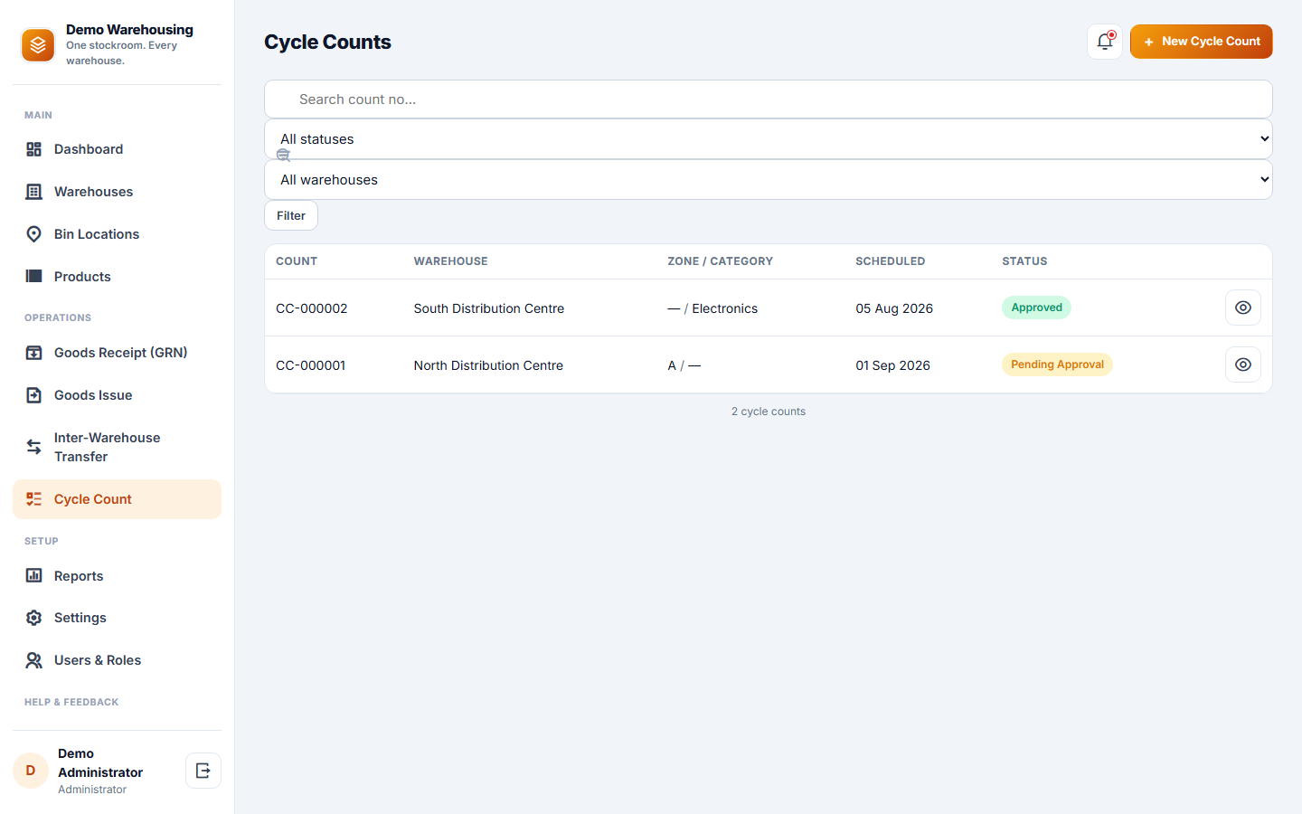Image resolution: width=1302 pixels, height=814 pixels.
Task: Open Reports page
Action: click(117, 576)
